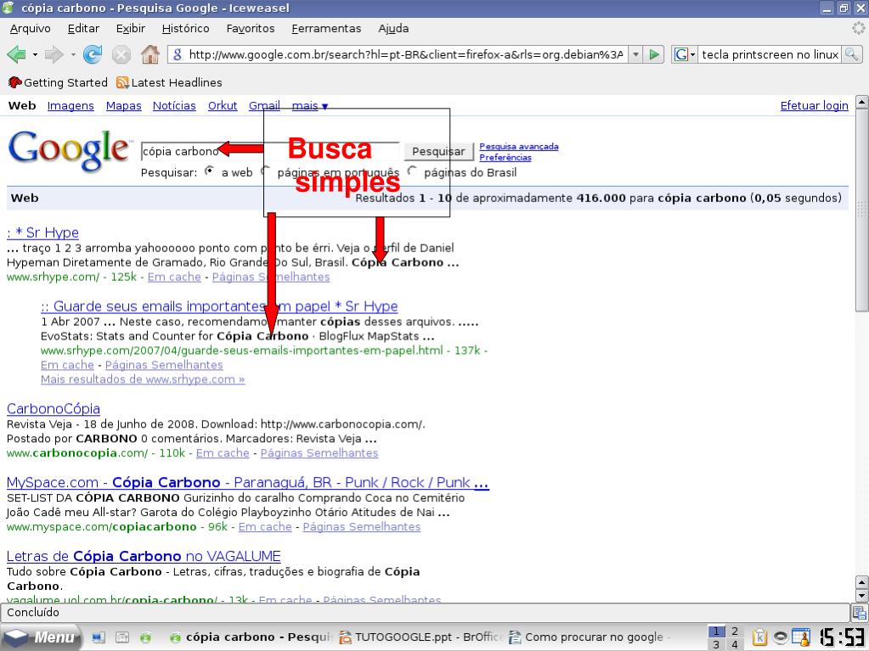Viewport: 869px width, 651px height.
Task: Click the Mapas link
Action: click(x=123, y=106)
